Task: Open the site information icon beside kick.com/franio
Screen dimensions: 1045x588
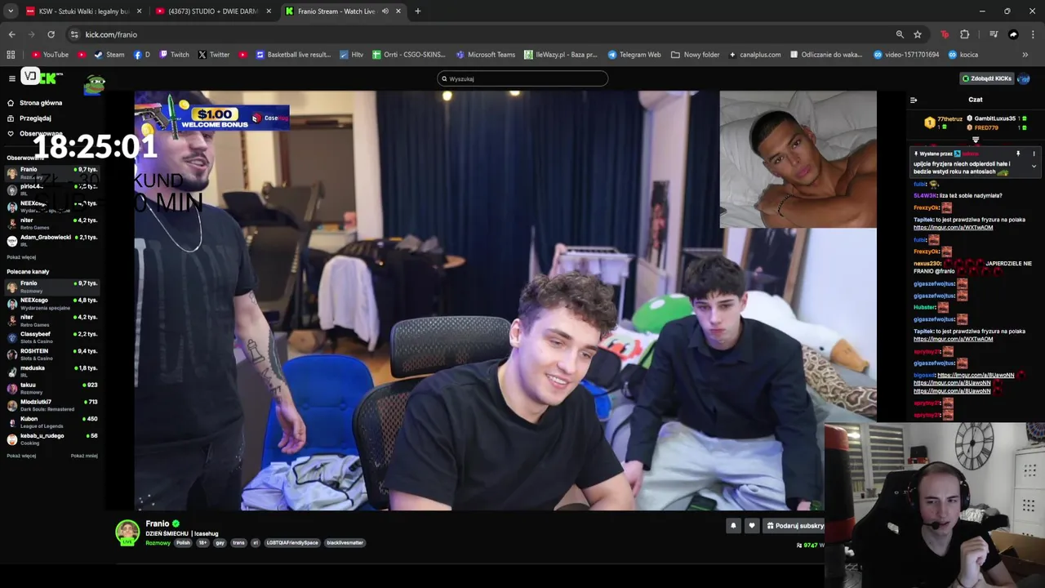Action: [x=74, y=34]
